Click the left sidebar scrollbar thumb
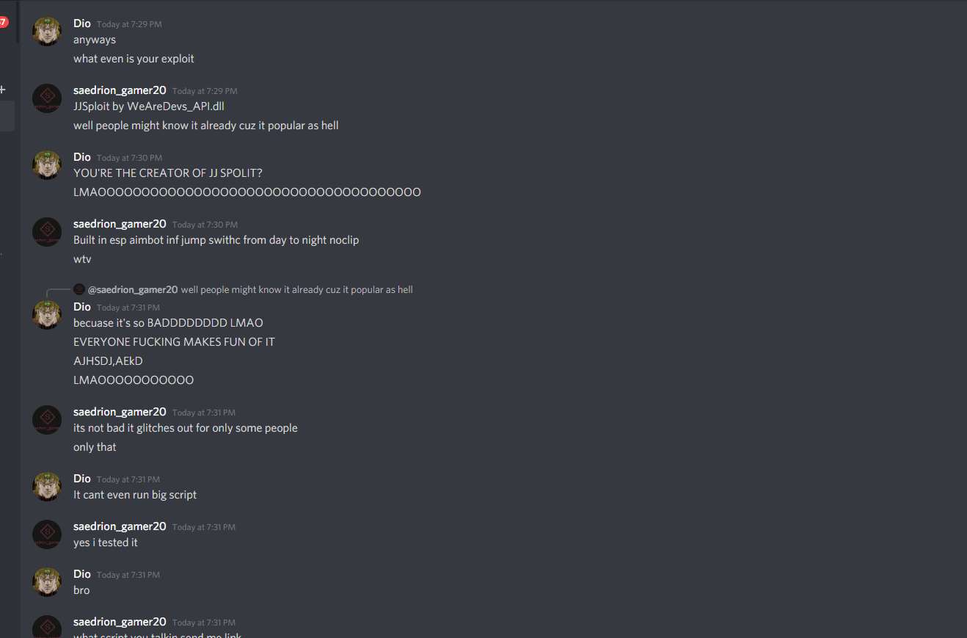The width and height of the screenshot is (967, 638). tap(18, 22)
